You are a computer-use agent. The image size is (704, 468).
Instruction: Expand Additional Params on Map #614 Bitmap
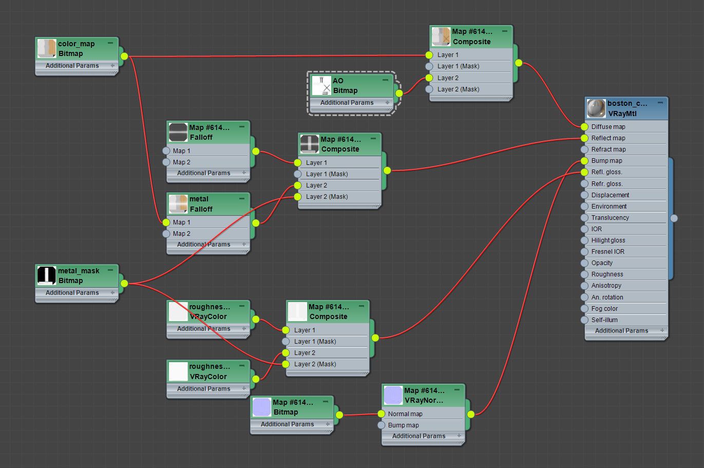328,424
